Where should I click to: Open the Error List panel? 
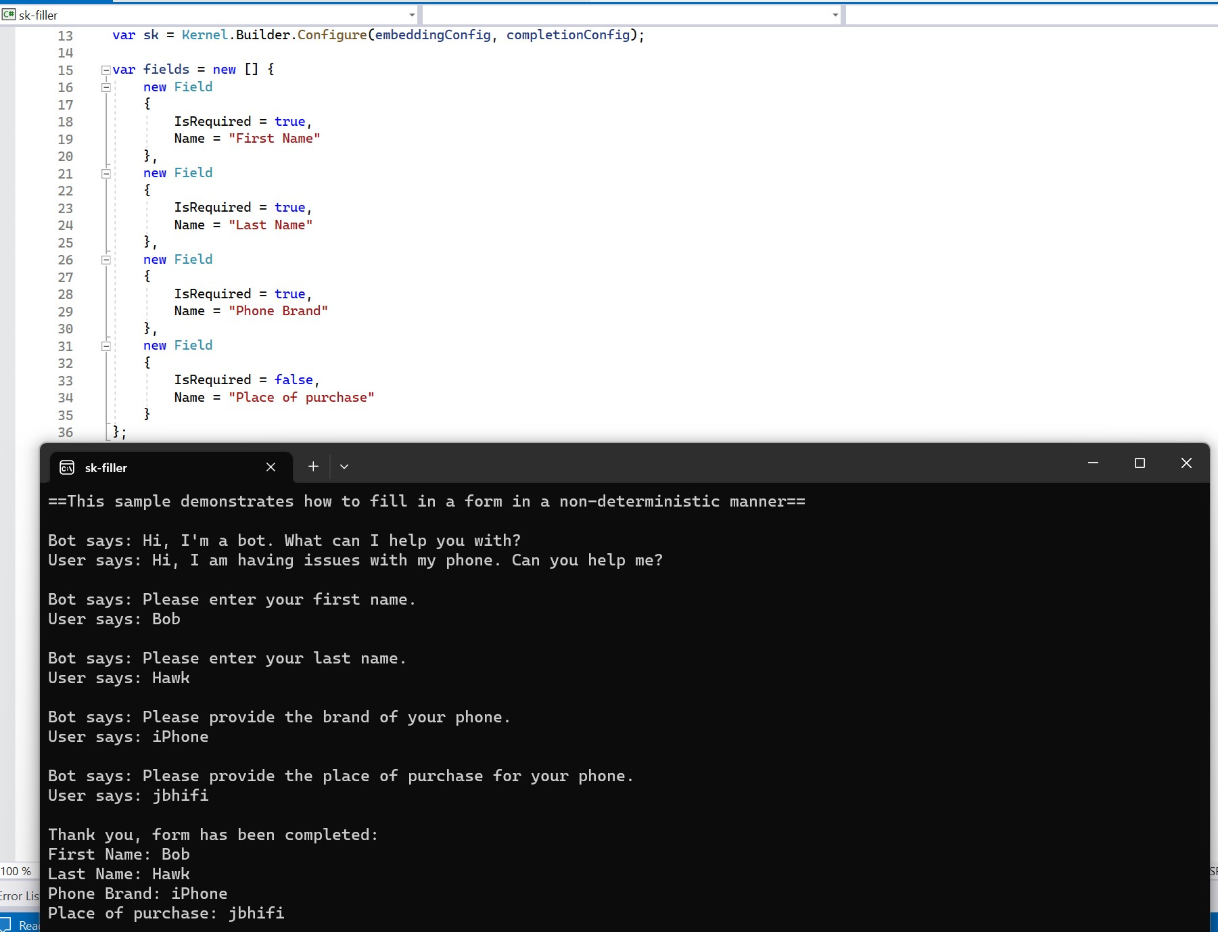(x=18, y=895)
